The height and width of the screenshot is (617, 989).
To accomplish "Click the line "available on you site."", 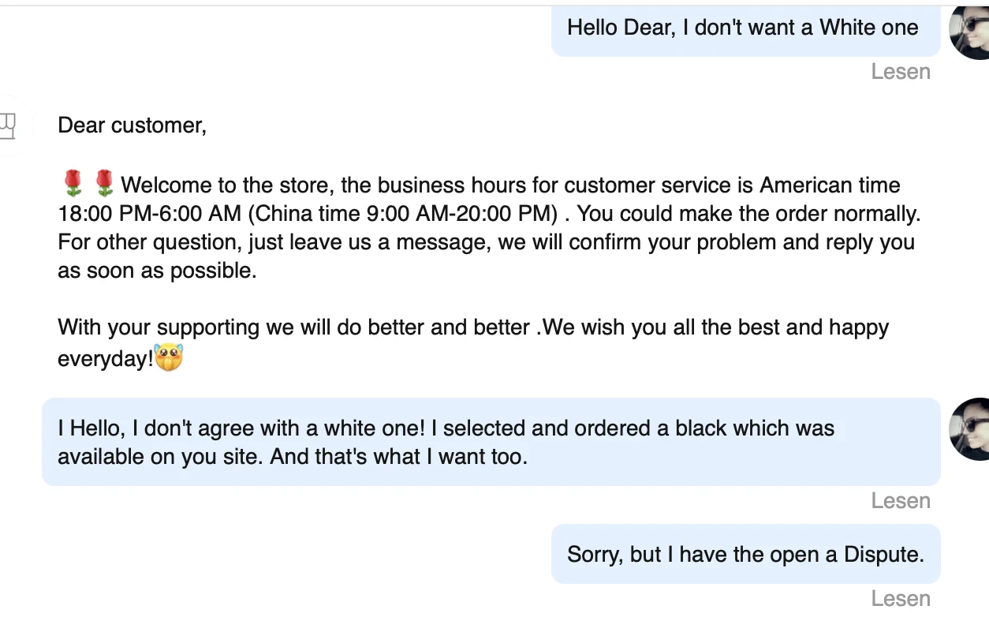I will (292, 457).
